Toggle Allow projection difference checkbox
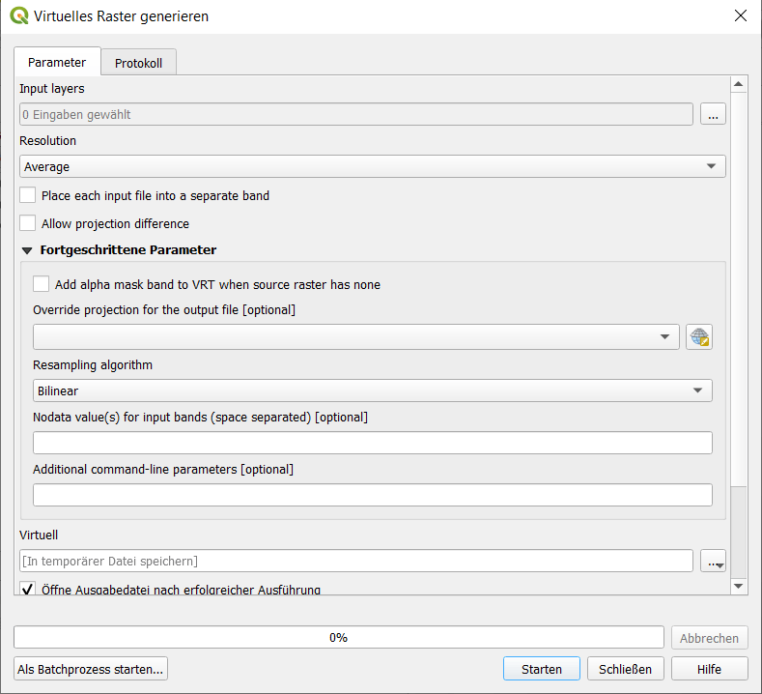 [x=28, y=223]
